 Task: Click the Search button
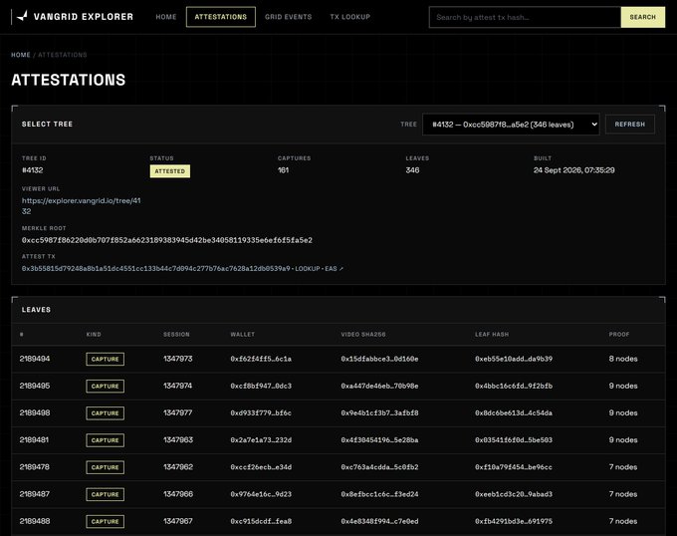(642, 17)
